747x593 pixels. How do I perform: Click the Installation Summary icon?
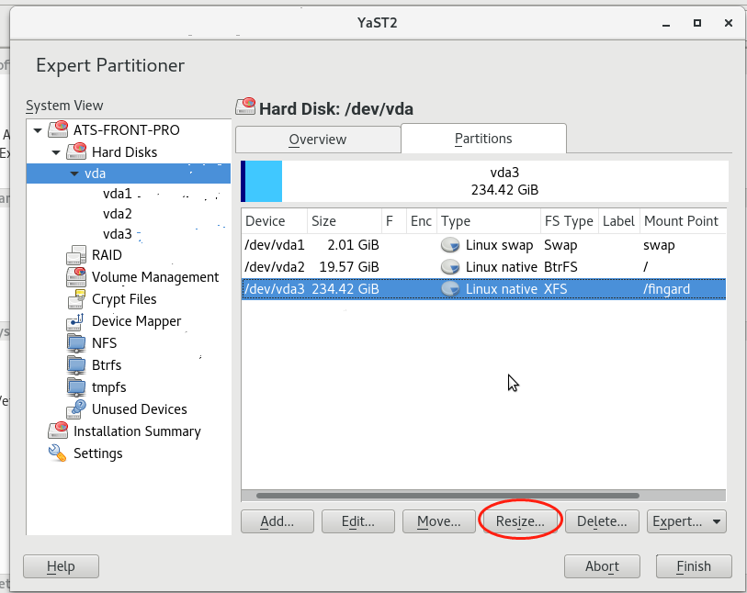click(x=58, y=431)
